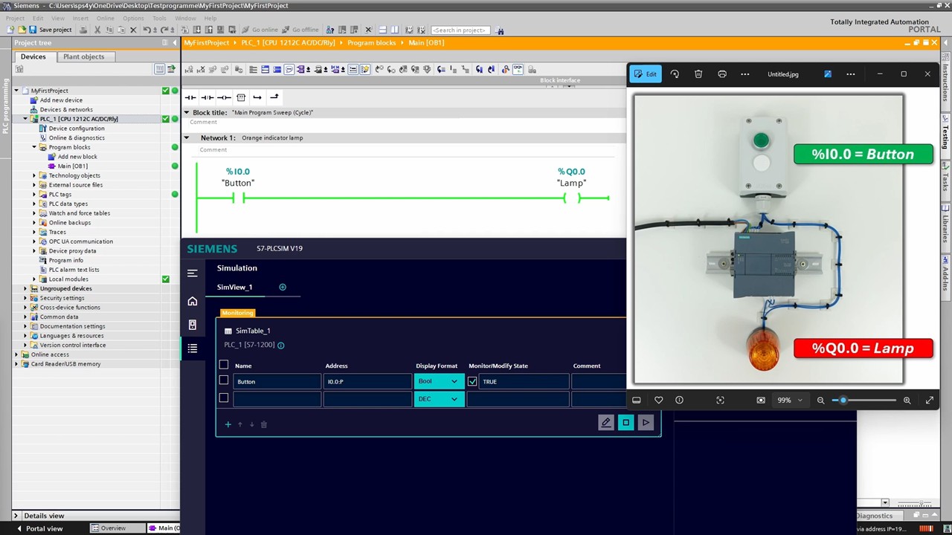Screen dimensions: 952x535
Task: Print image from Photos viewer
Action: coord(722,74)
